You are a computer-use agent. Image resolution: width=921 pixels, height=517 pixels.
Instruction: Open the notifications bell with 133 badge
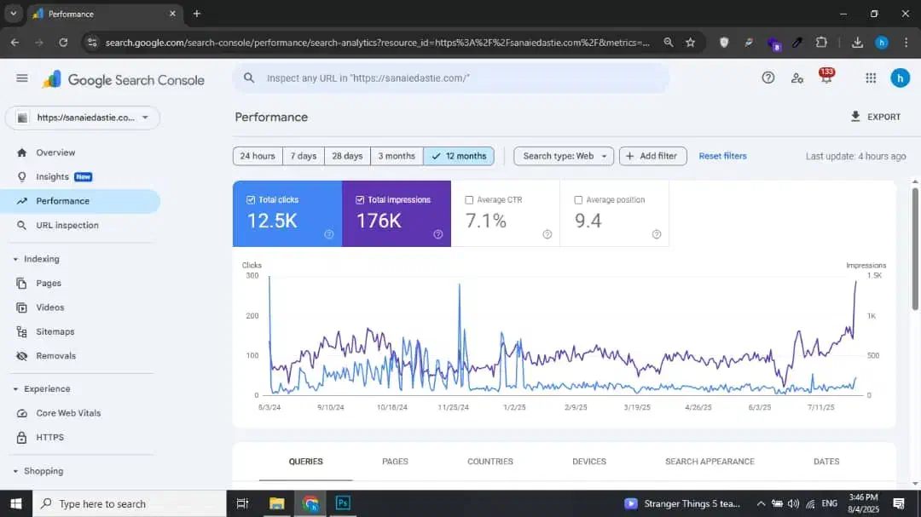(x=825, y=78)
